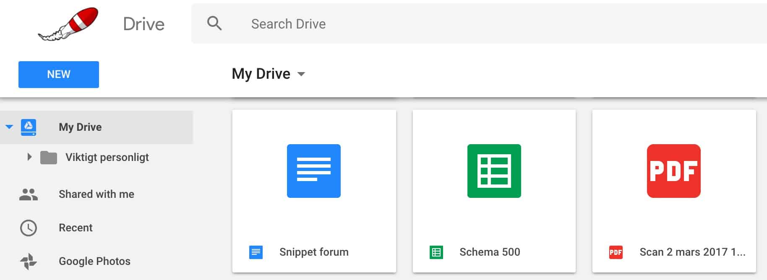Click the Recent clock icon

coord(29,228)
